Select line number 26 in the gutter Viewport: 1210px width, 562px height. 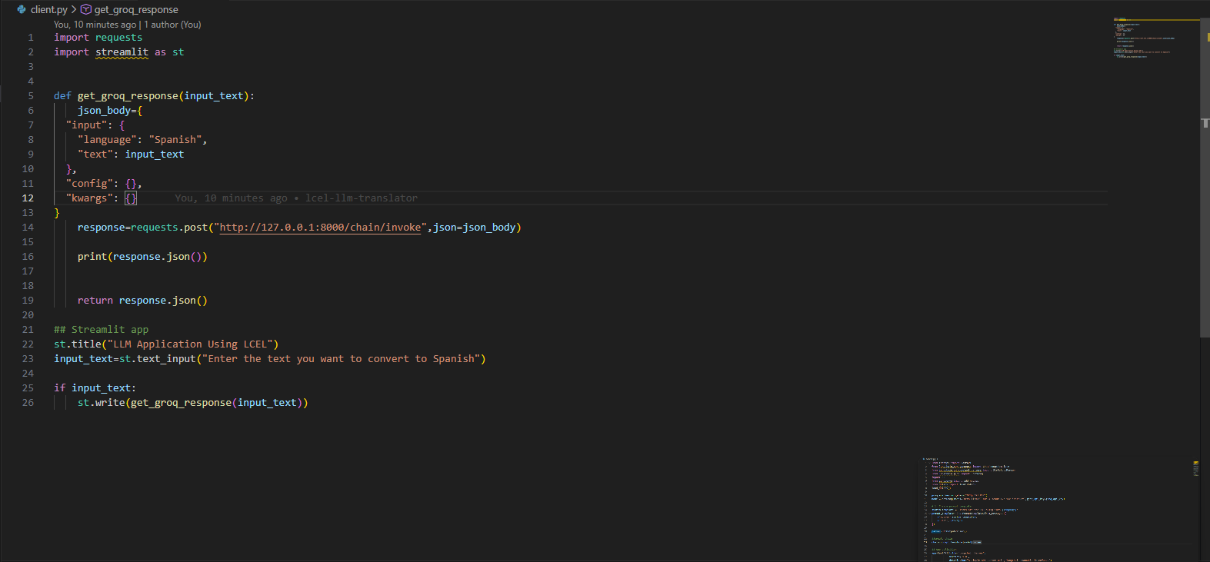[x=28, y=403]
